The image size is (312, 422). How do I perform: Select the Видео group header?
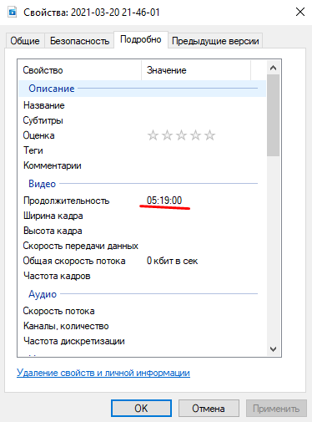142,184
